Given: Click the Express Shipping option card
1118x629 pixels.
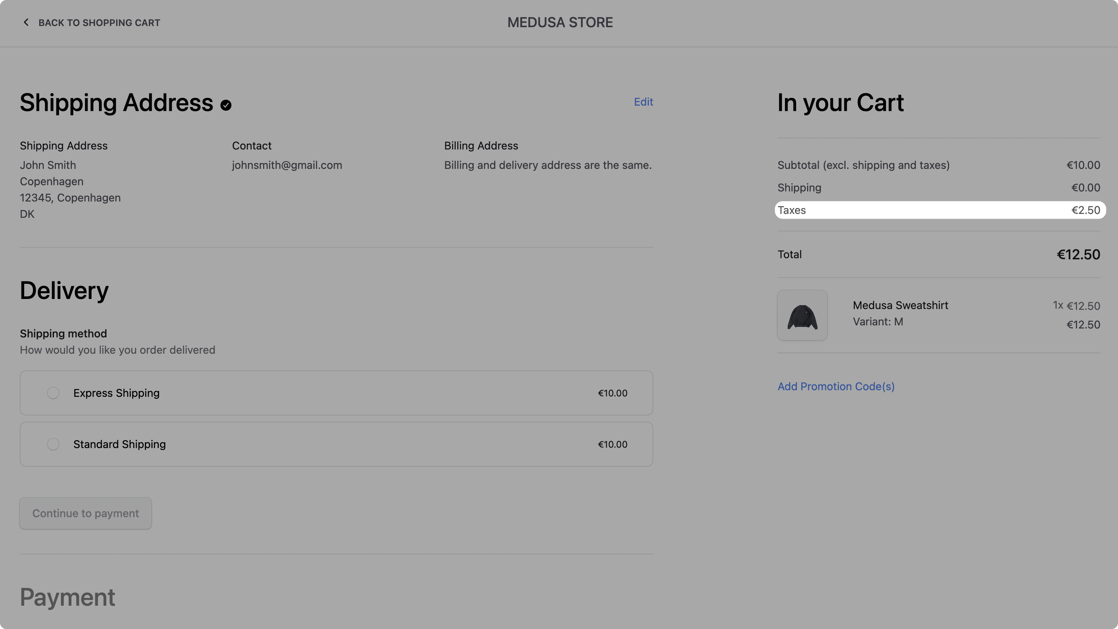Looking at the screenshot, I should 336,393.
